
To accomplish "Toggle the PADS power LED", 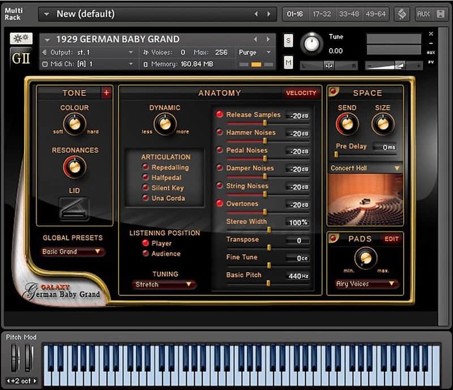I will coord(334,238).
